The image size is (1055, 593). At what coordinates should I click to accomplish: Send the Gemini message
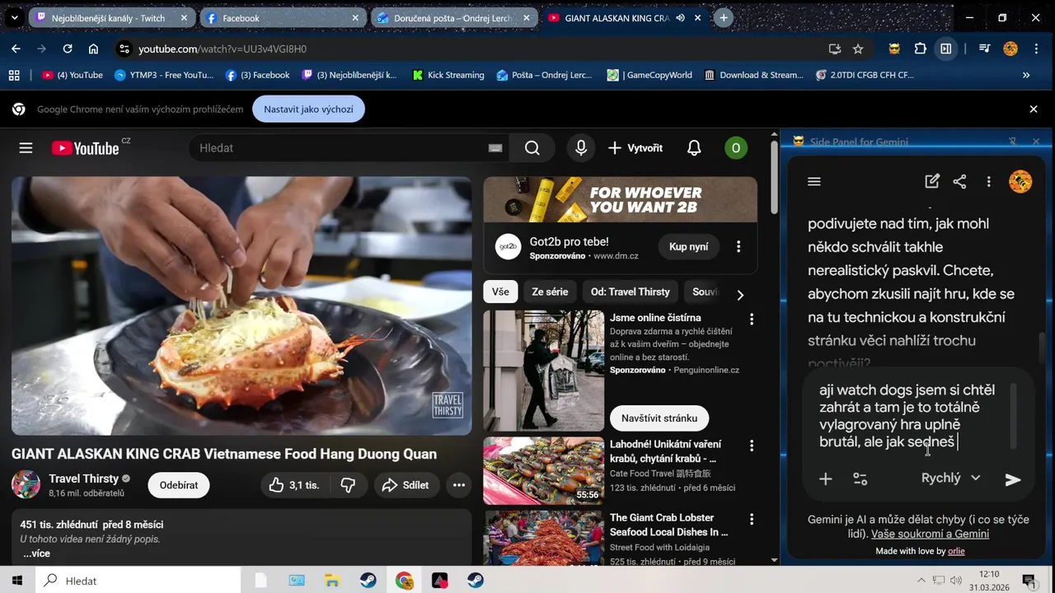tap(1013, 479)
